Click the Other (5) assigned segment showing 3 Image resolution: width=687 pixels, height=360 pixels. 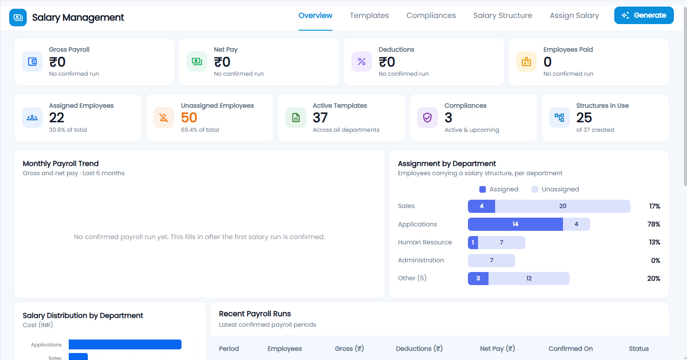point(478,279)
